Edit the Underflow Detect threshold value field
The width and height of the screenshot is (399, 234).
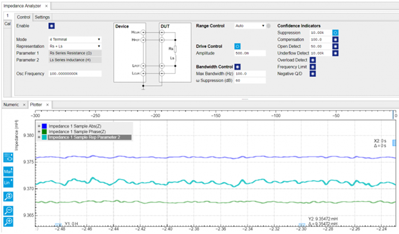(x=320, y=53)
